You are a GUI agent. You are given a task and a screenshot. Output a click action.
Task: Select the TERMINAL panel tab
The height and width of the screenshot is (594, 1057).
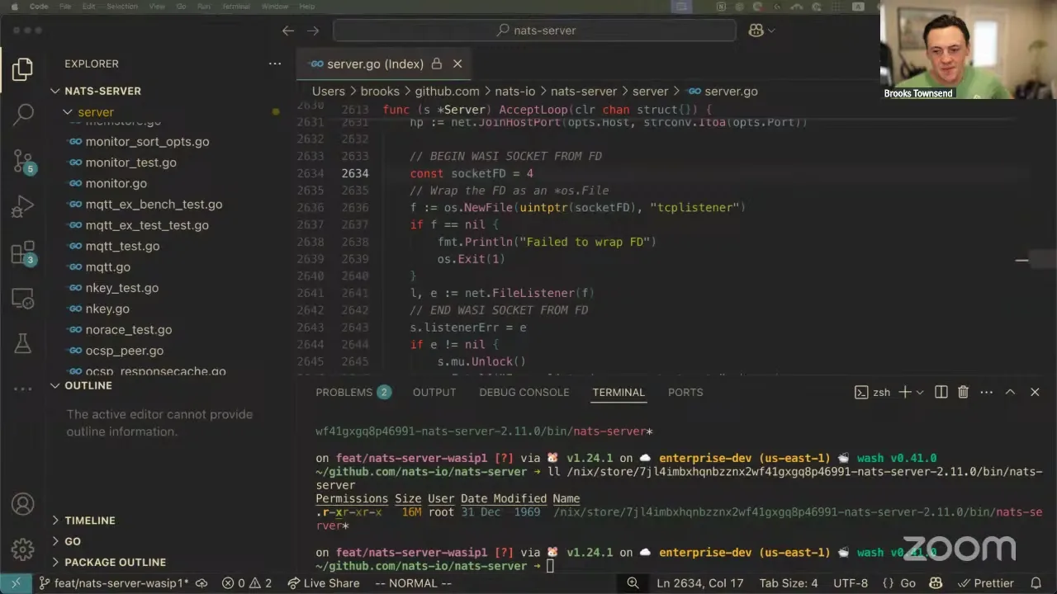619,392
